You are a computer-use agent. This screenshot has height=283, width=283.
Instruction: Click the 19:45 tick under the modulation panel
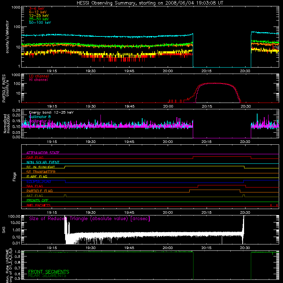point(129,142)
